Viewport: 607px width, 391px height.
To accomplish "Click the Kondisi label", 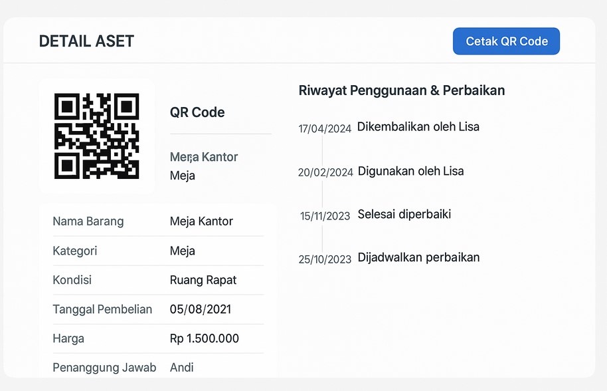I will [72, 280].
